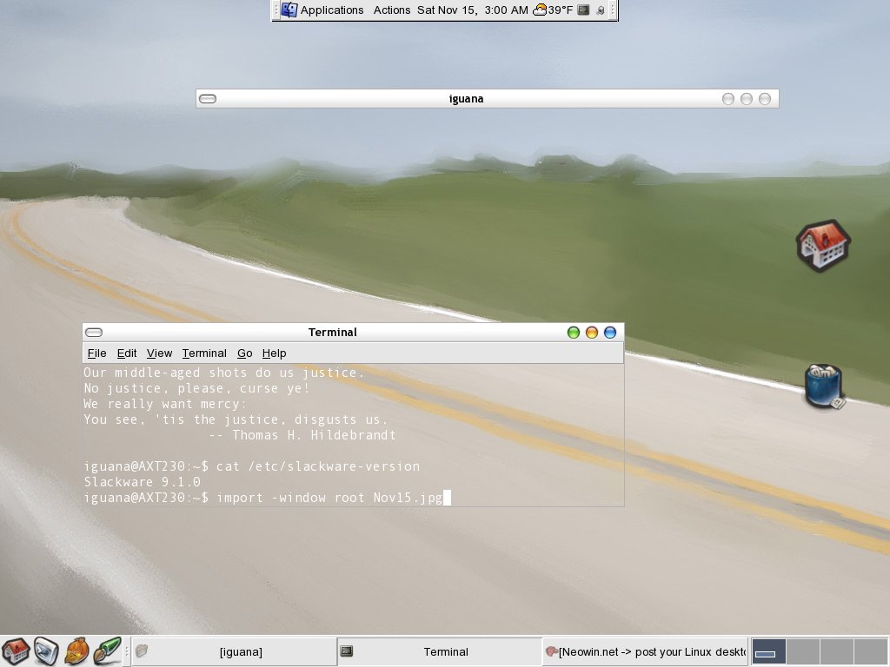The height and width of the screenshot is (667, 890).
Task: Open the Actions menu in top panel
Action: [392, 10]
